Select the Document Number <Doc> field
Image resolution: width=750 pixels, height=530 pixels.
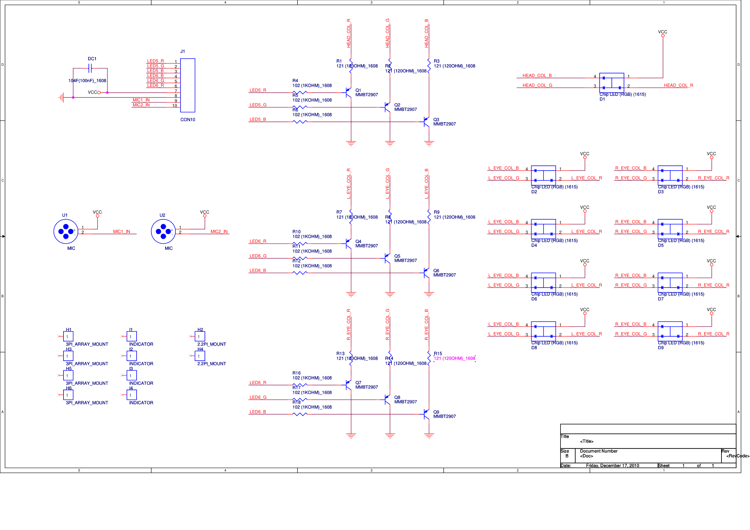[586, 456]
